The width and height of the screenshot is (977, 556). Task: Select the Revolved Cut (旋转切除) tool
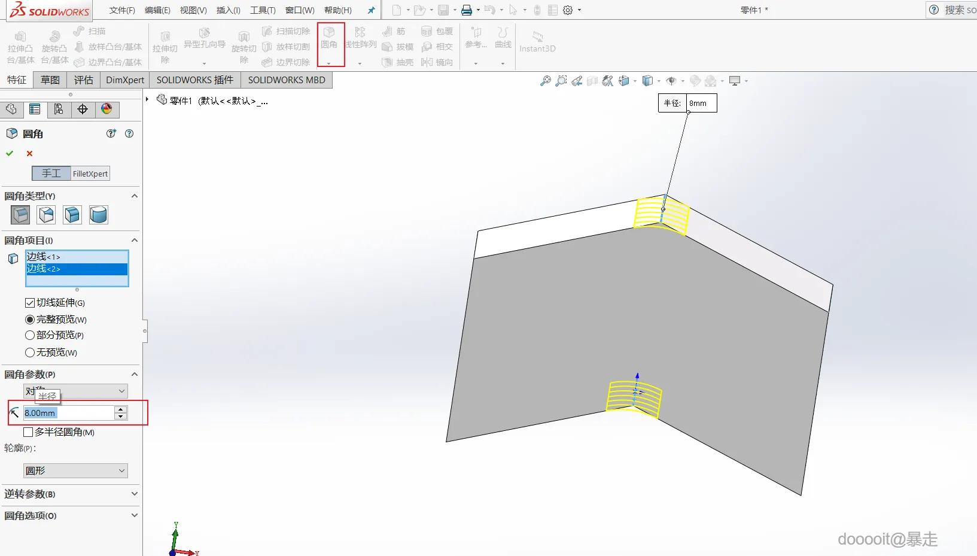pyautogui.click(x=244, y=47)
